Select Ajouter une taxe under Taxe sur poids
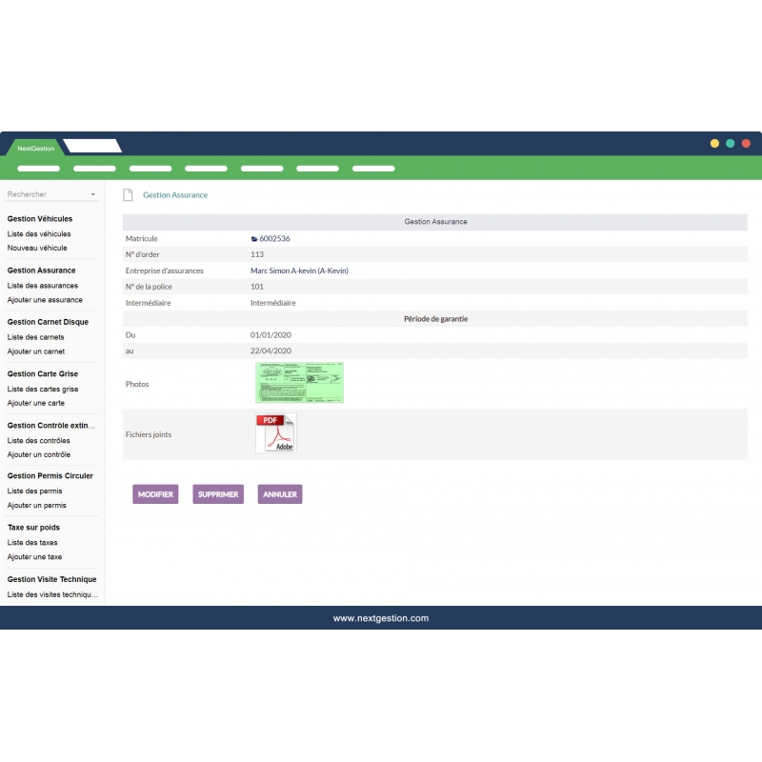 click(x=37, y=556)
